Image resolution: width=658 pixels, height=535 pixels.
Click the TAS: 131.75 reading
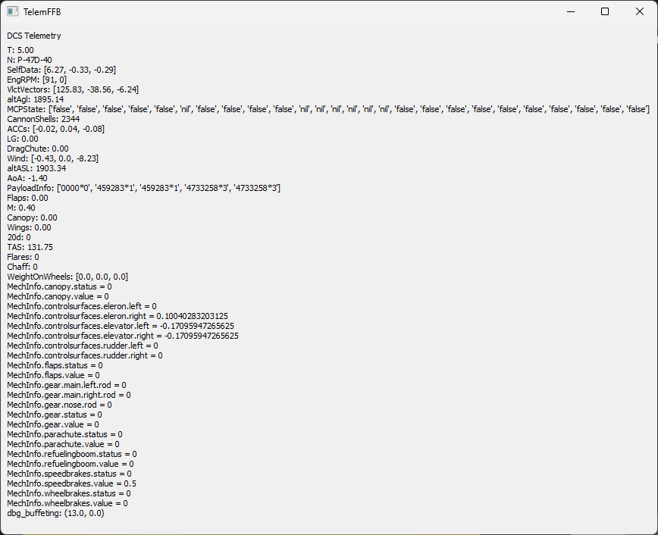coord(30,247)
